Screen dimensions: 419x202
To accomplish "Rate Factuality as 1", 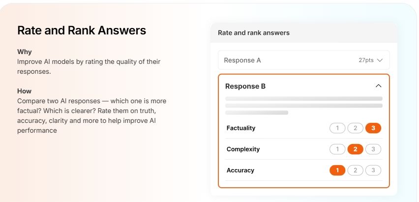I will click(337, 128).
